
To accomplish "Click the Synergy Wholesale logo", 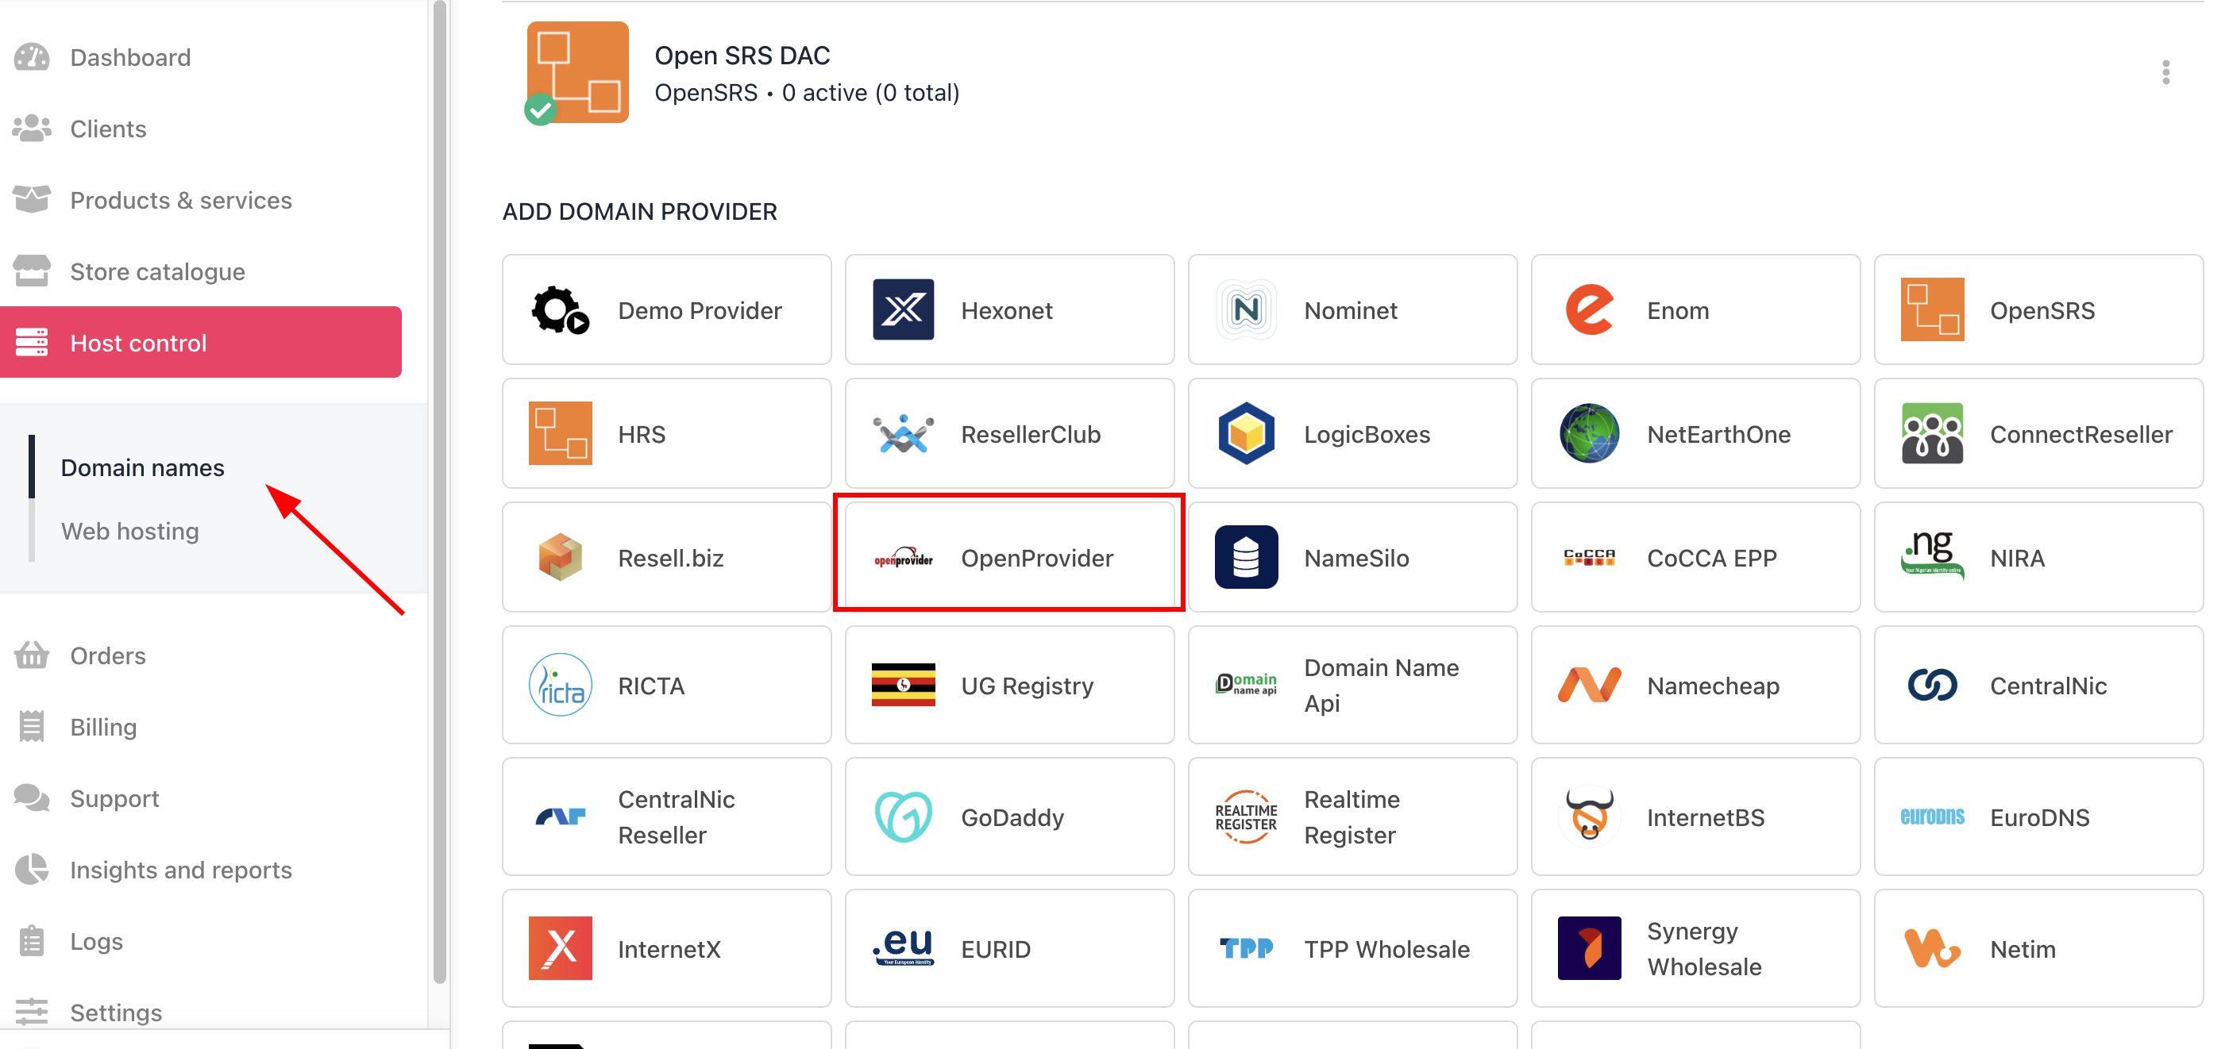I will (1588, 948).
